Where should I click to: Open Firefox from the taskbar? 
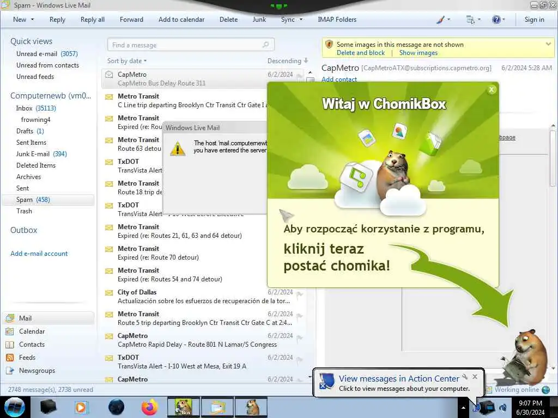click(150, 407)
